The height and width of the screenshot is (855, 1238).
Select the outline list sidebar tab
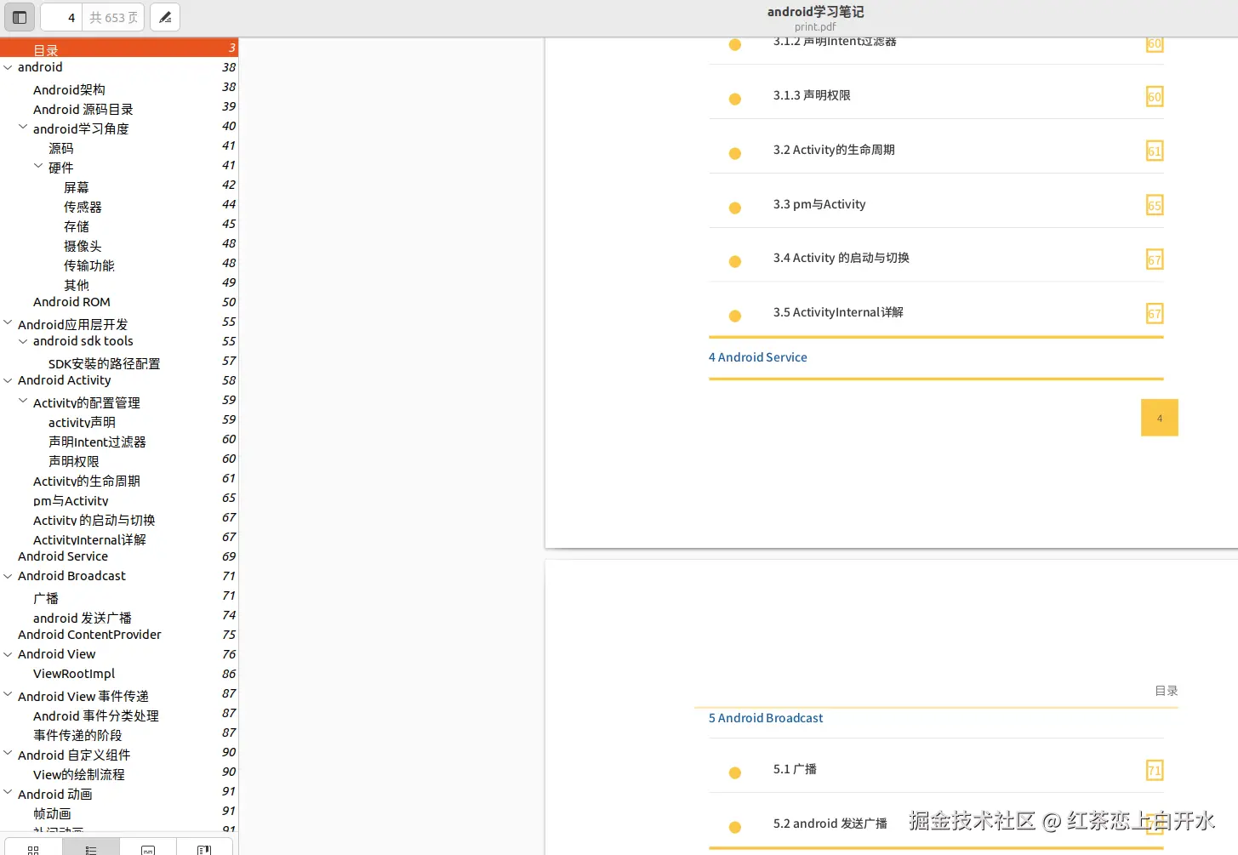91,848
